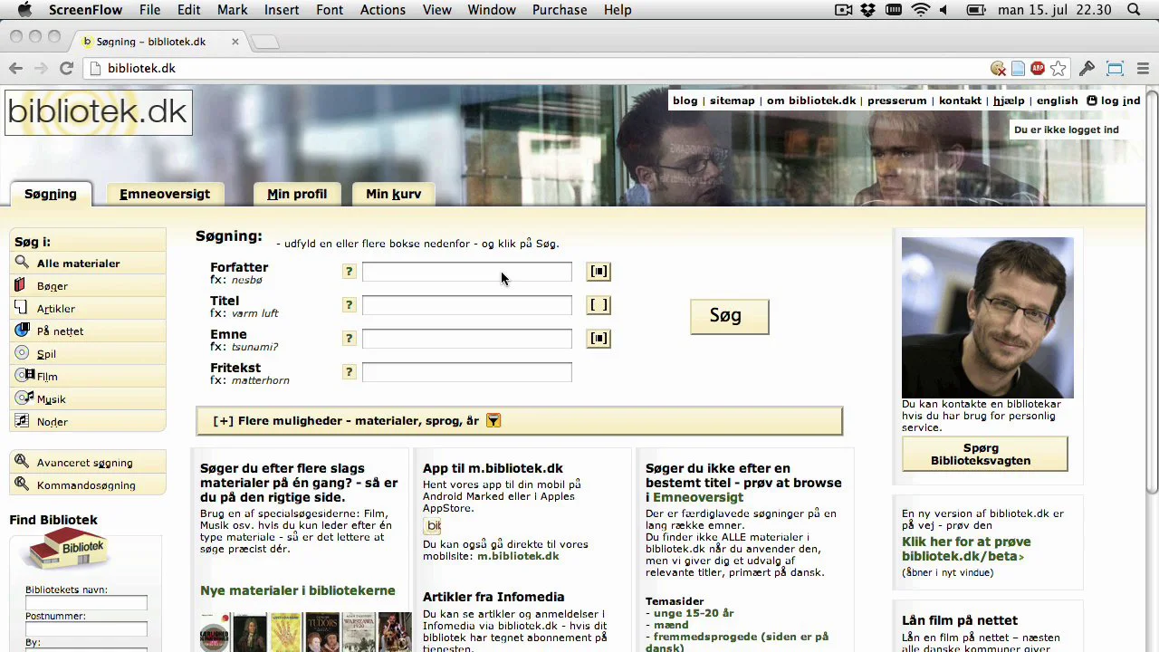Open the index list icon for Emne
Viewport: 1159px width, 652px height.
coord(599,339)
